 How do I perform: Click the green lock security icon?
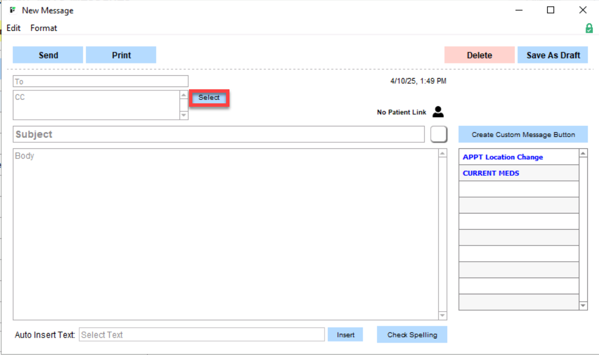click(589, 28)
